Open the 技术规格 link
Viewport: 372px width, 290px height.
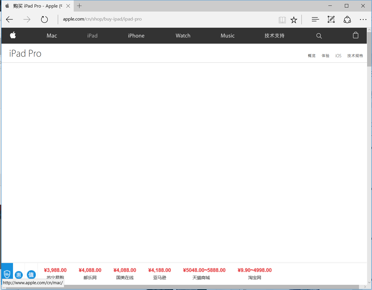[x=355, y=56]
